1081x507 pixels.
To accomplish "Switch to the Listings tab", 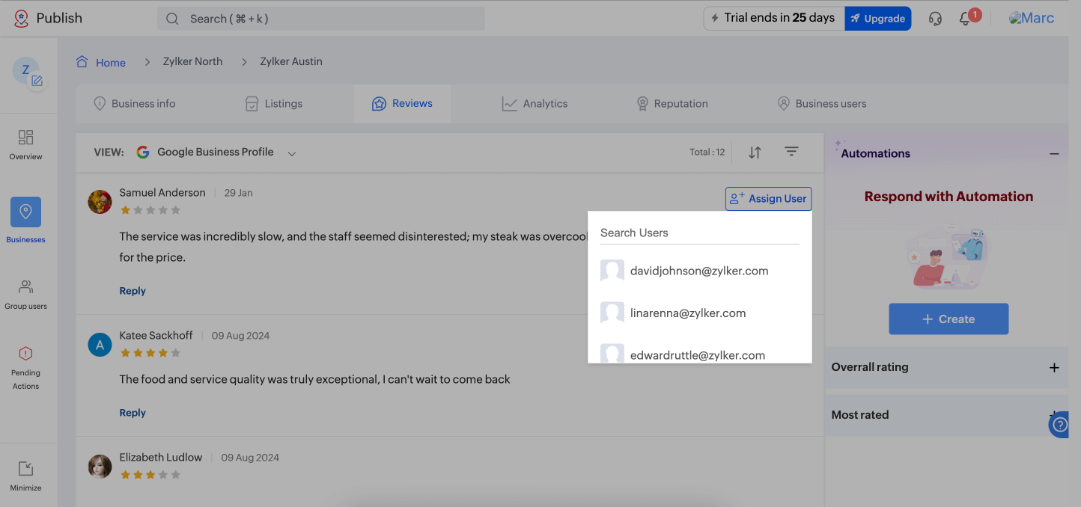I will tap(274, 104).
